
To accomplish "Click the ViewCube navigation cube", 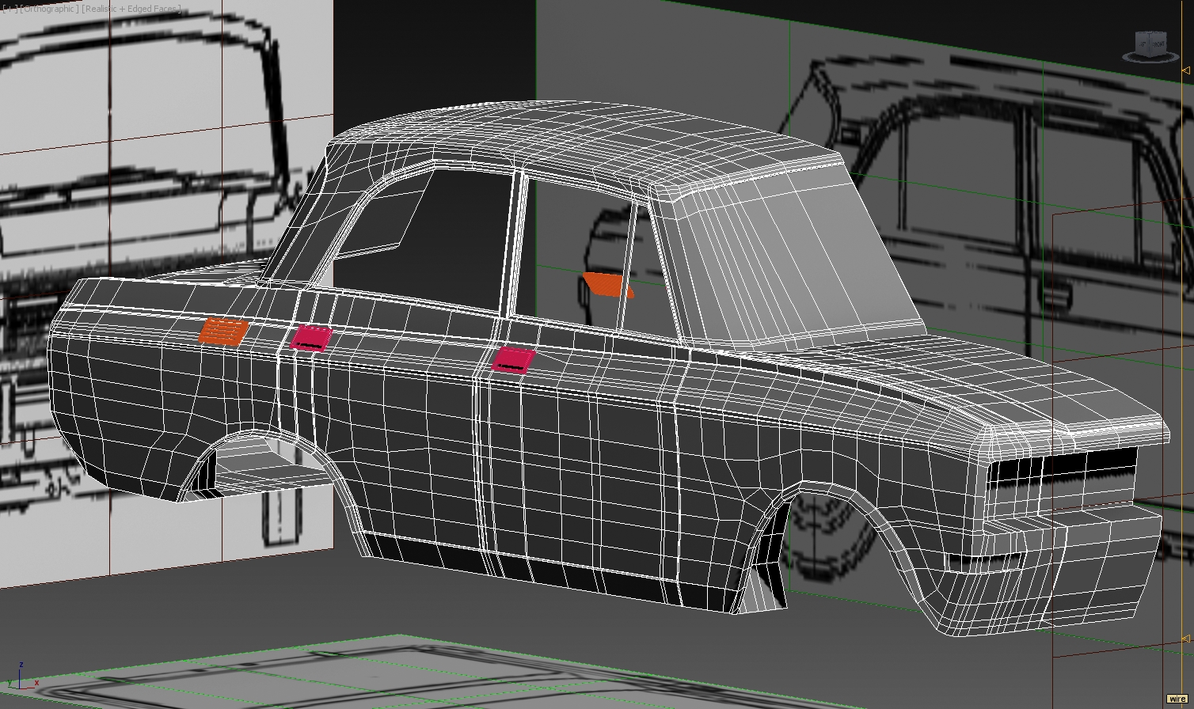I will pos(1150,45).
